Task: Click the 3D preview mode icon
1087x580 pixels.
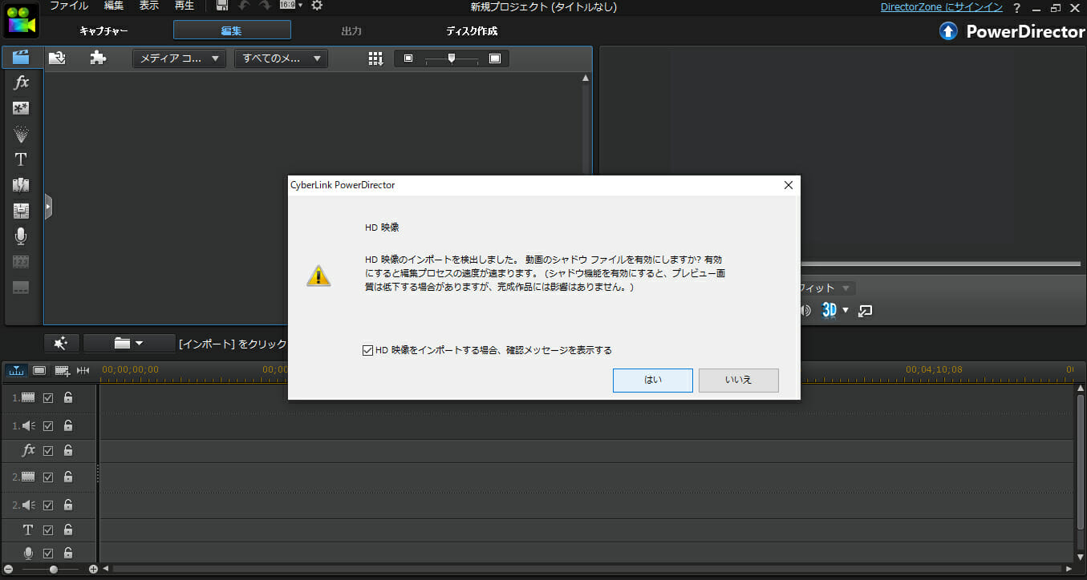Action: (829, 310)
